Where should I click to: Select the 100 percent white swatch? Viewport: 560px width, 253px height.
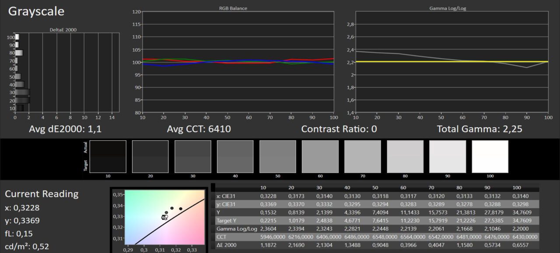point(490,156)
